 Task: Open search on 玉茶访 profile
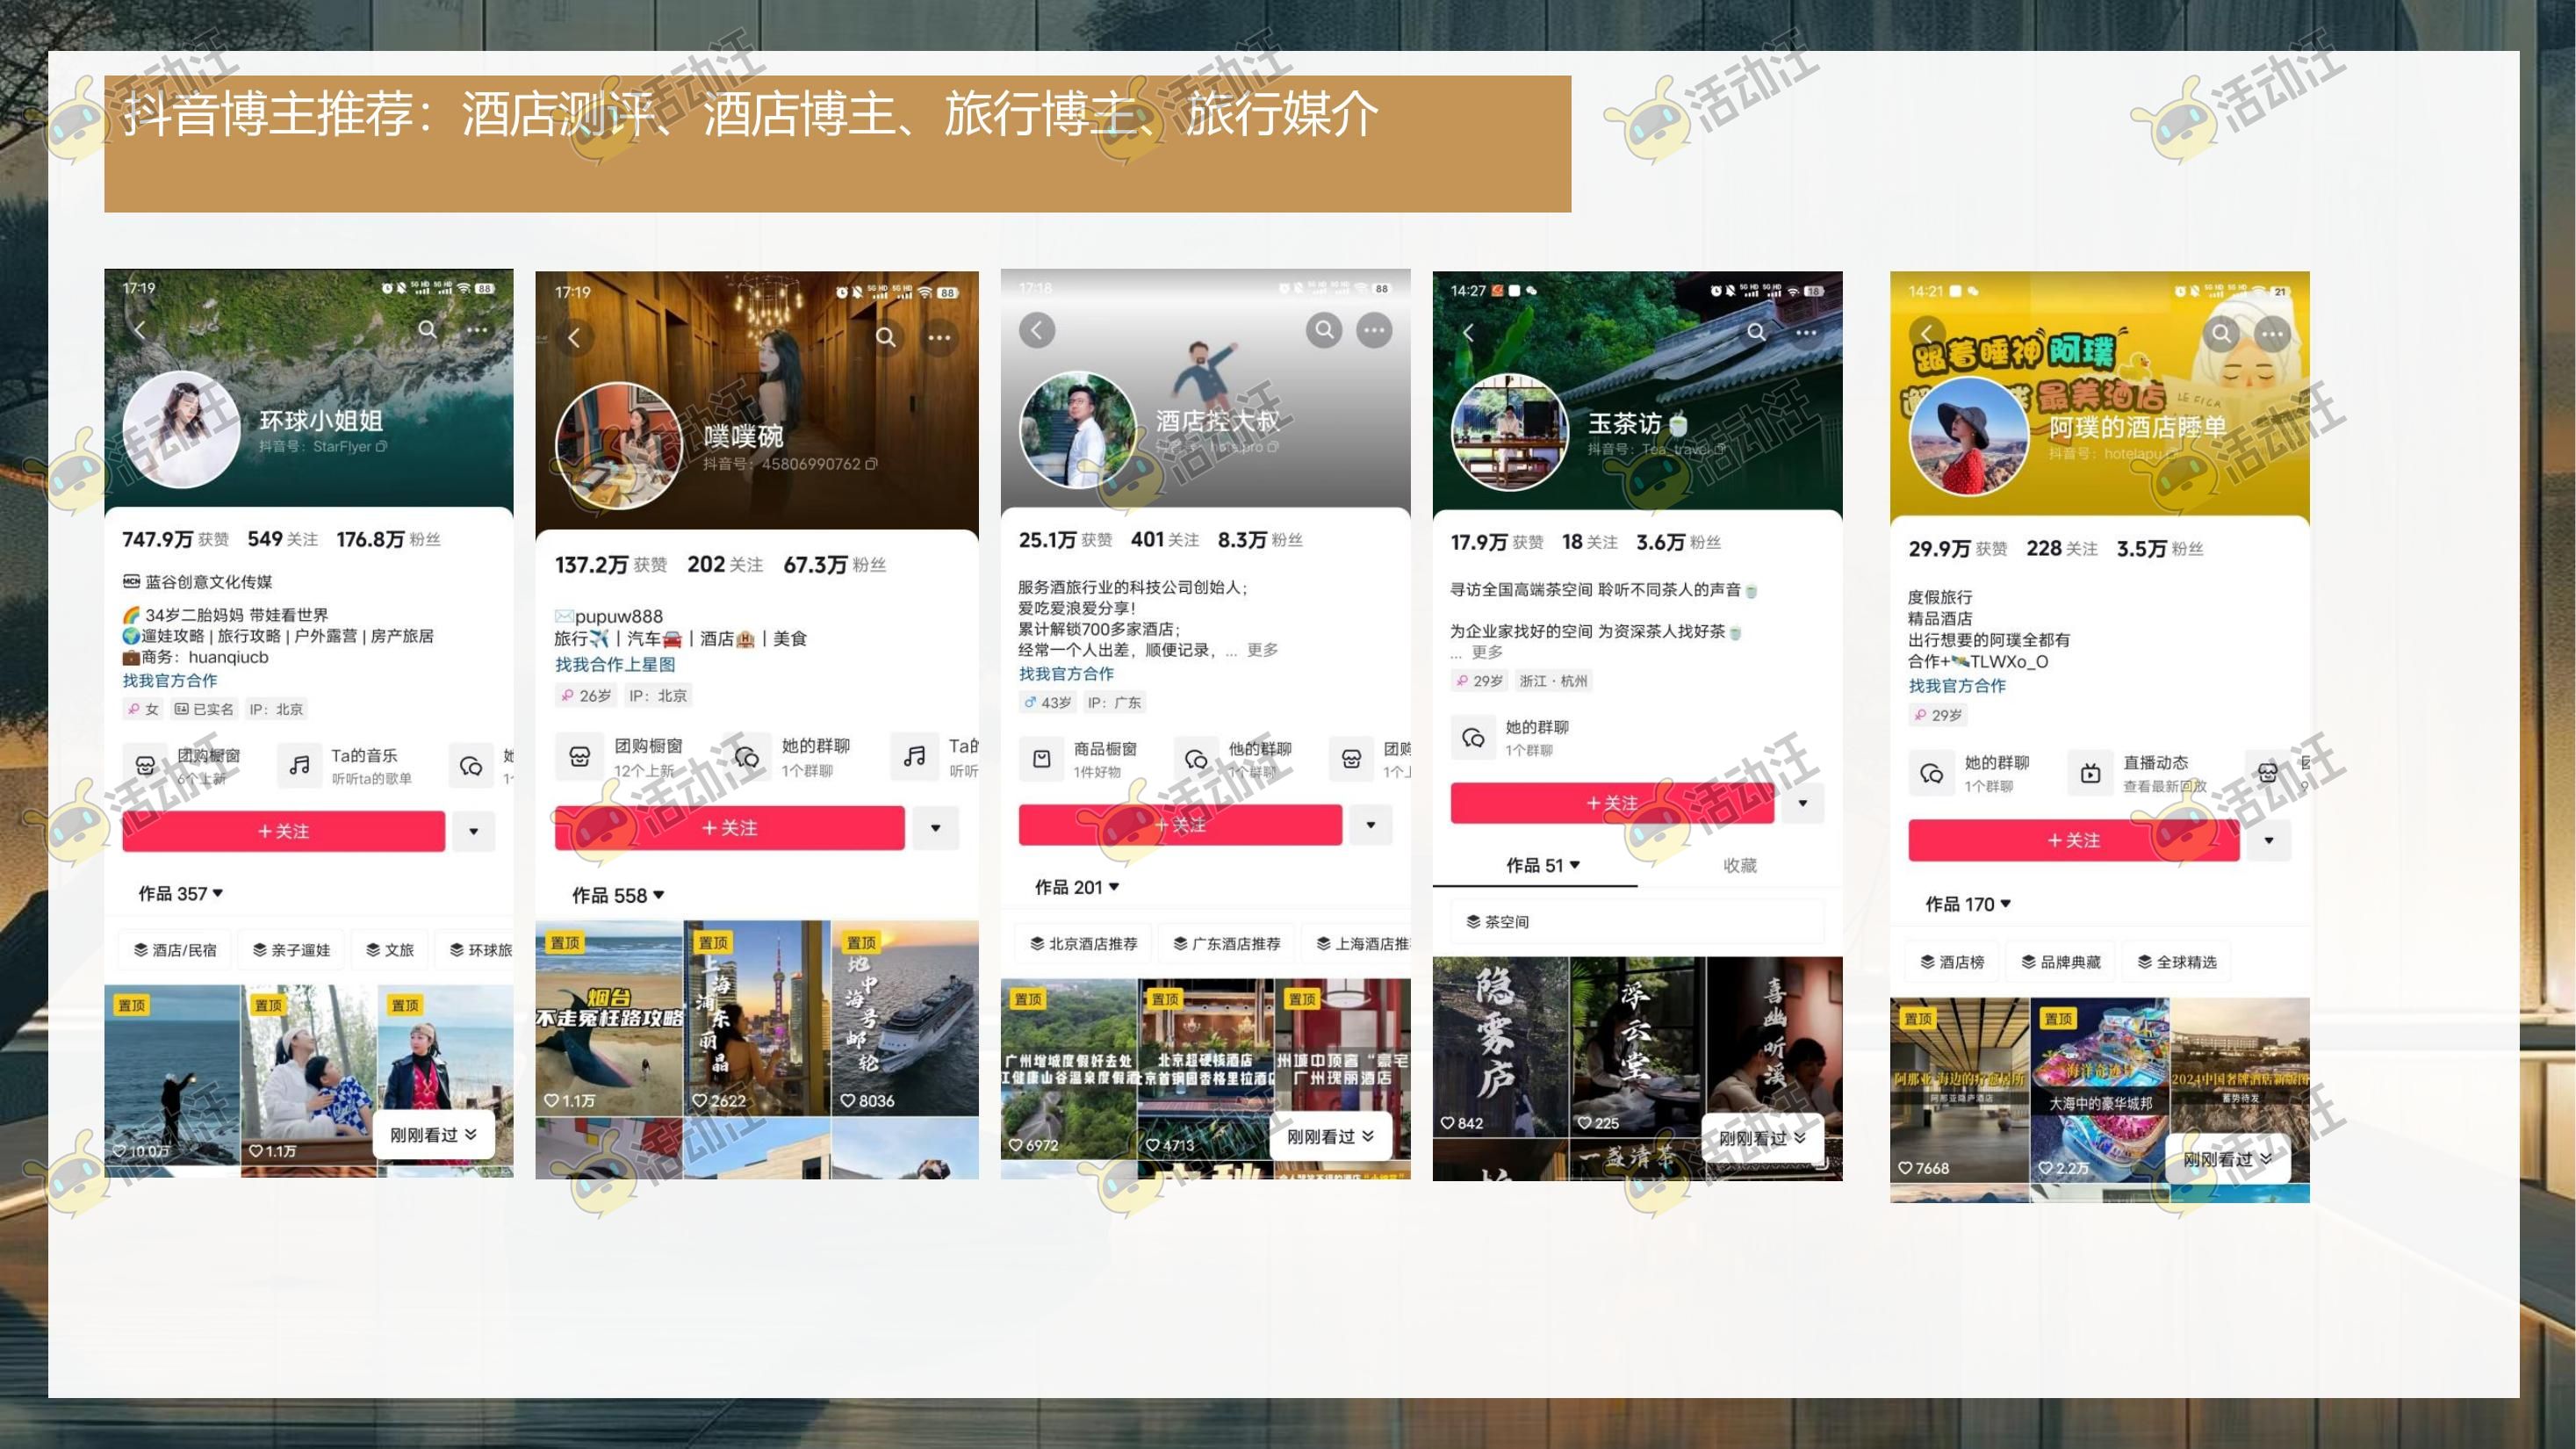1757,332
